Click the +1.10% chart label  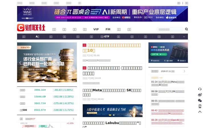pos(70,123)
